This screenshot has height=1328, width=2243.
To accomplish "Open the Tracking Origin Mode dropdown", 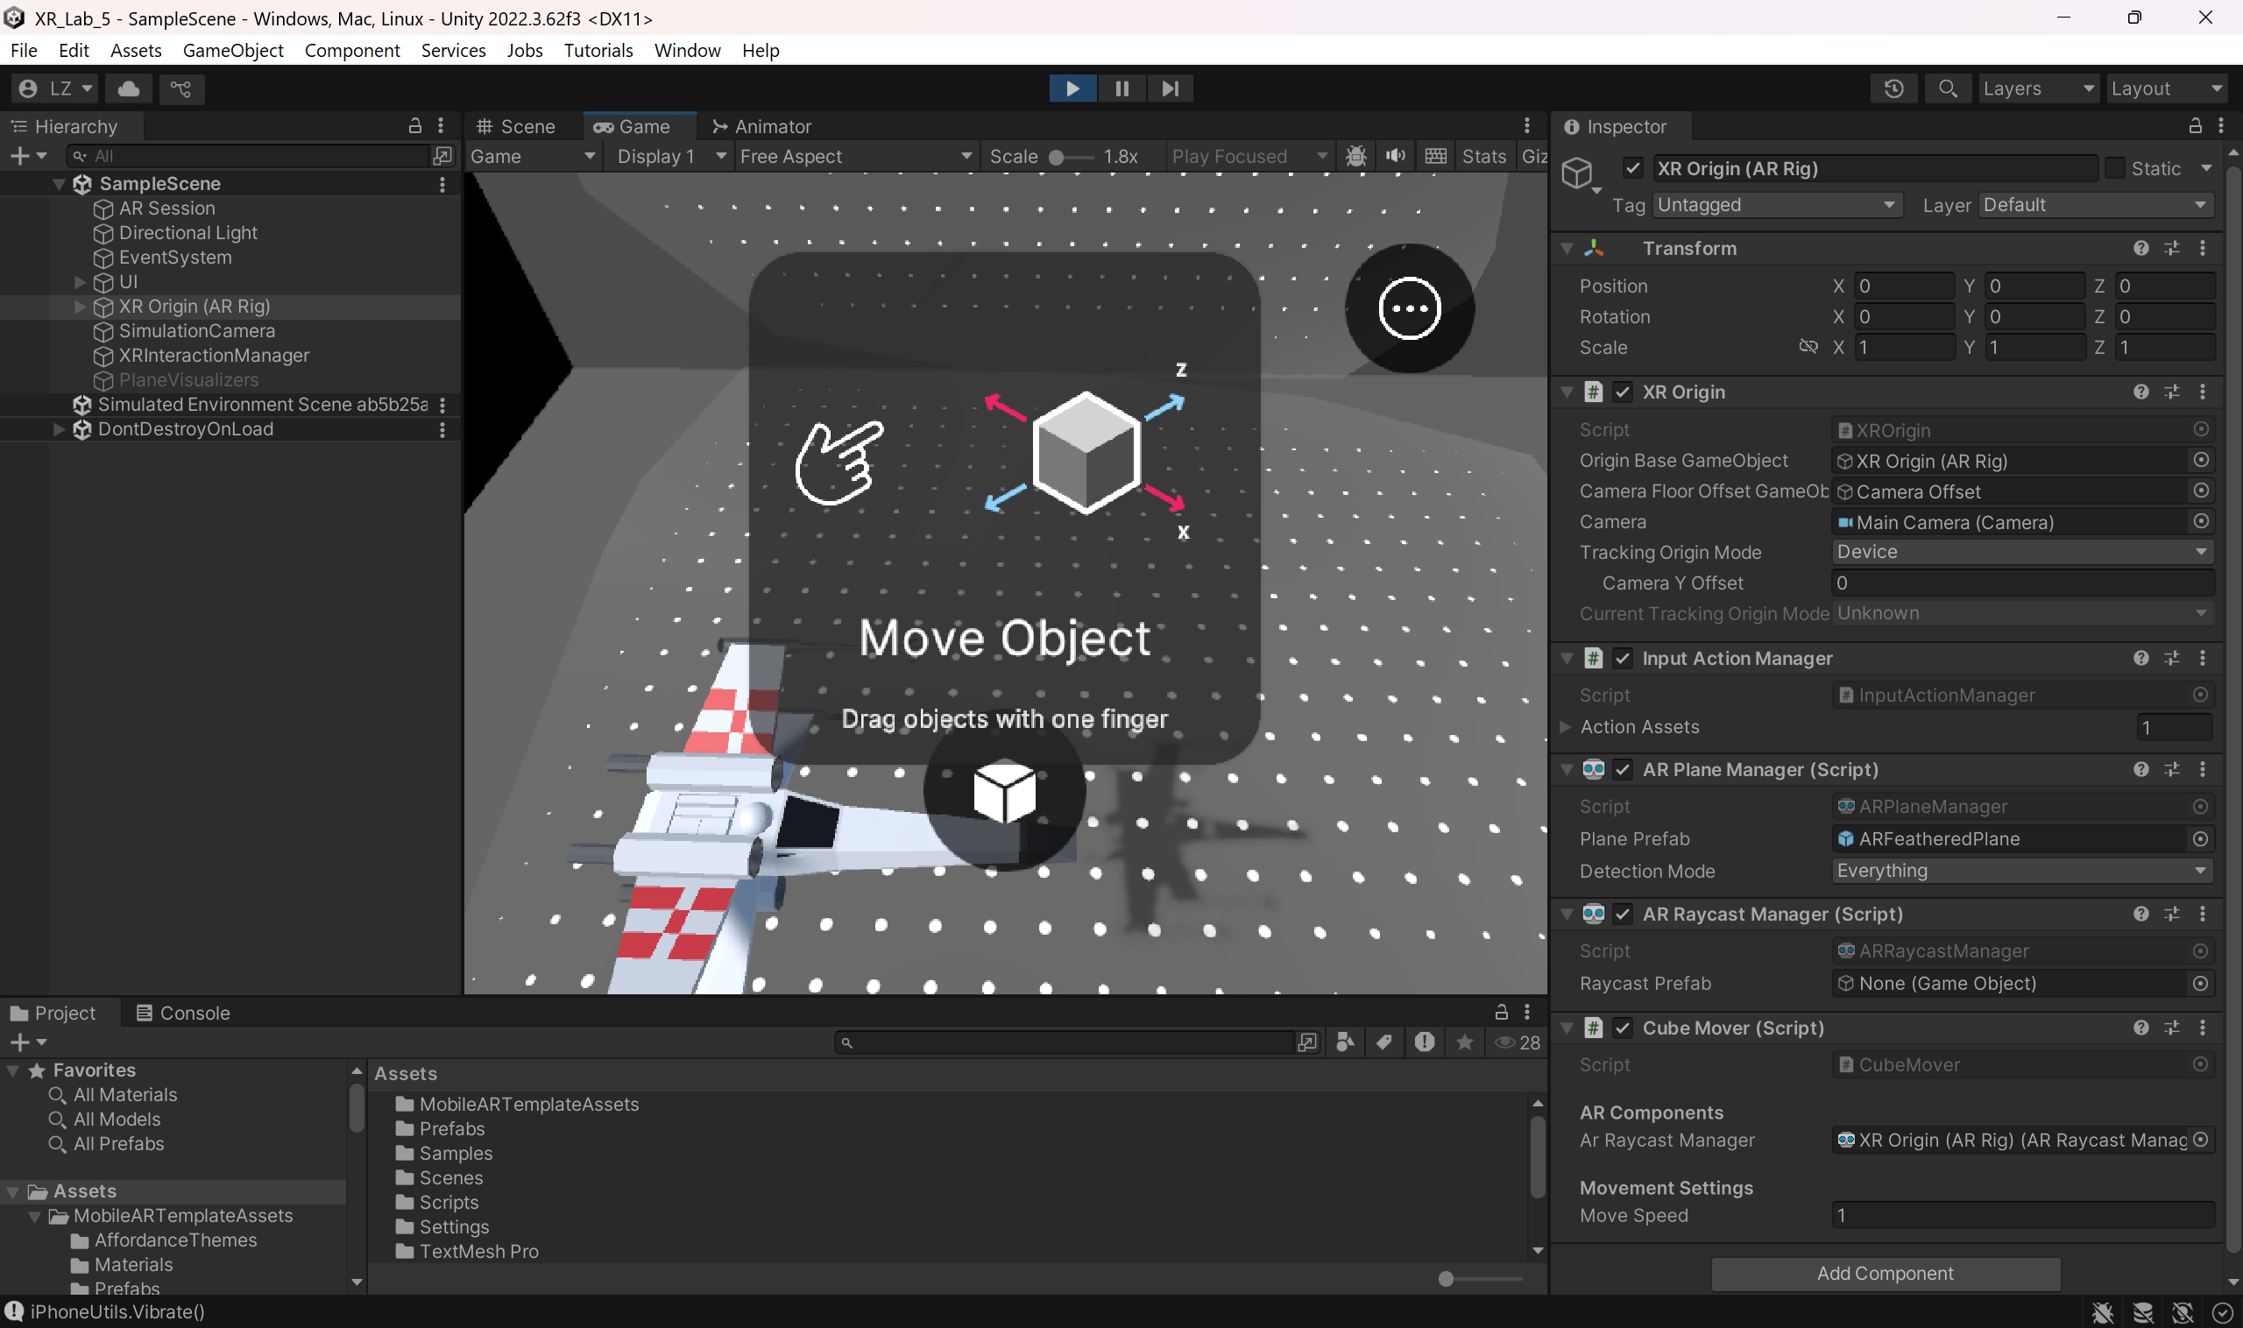I will (2021, 552).
